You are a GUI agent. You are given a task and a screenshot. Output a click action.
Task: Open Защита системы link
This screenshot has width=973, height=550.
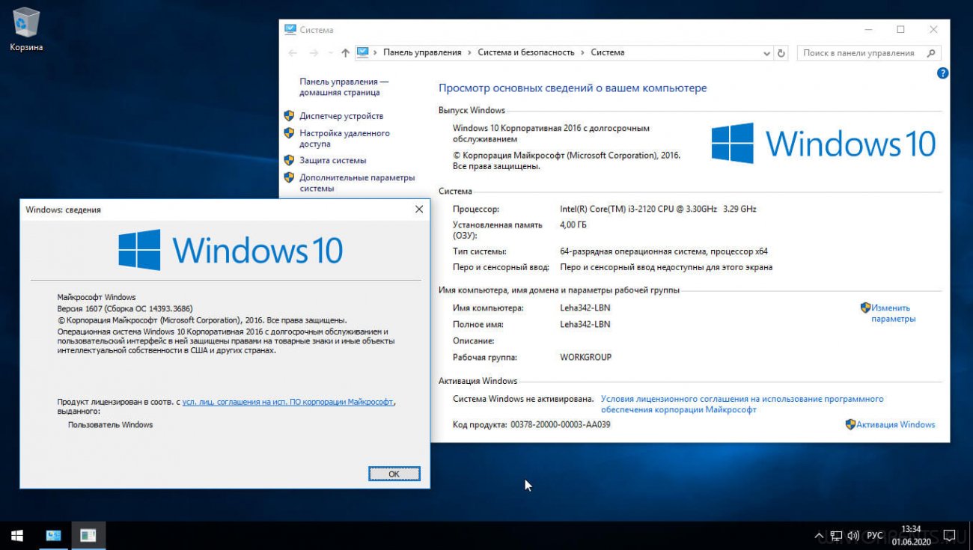pos(333,160)
